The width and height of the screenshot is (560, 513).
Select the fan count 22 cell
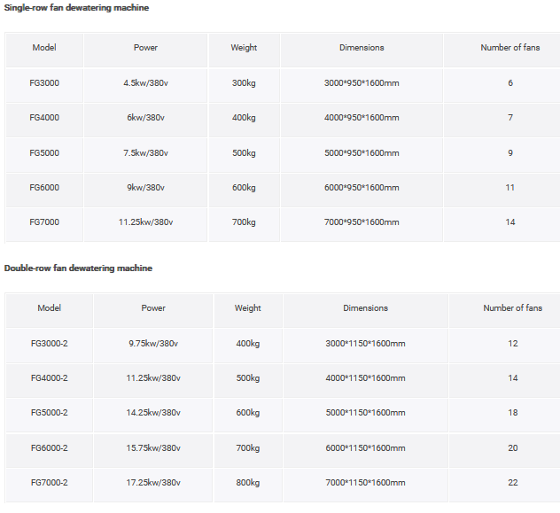513,483
